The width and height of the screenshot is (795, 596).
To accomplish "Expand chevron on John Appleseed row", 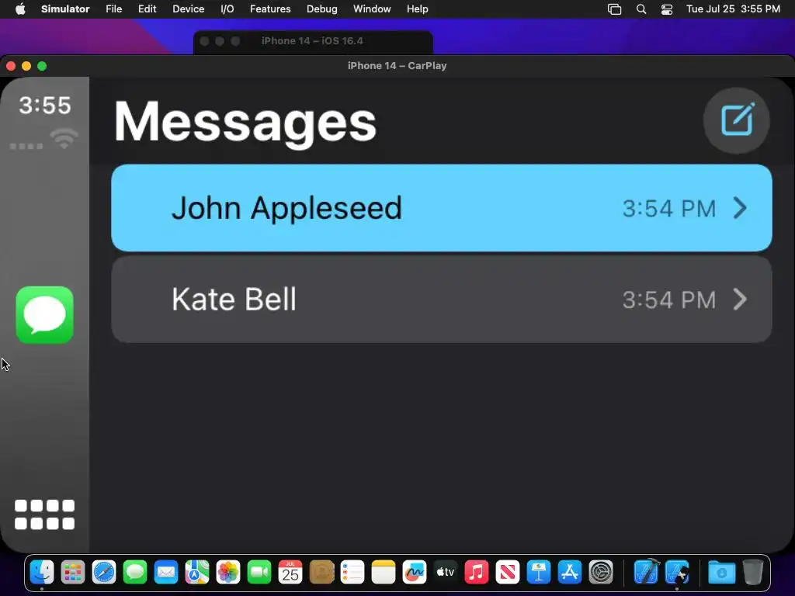I will coord(740,208).
